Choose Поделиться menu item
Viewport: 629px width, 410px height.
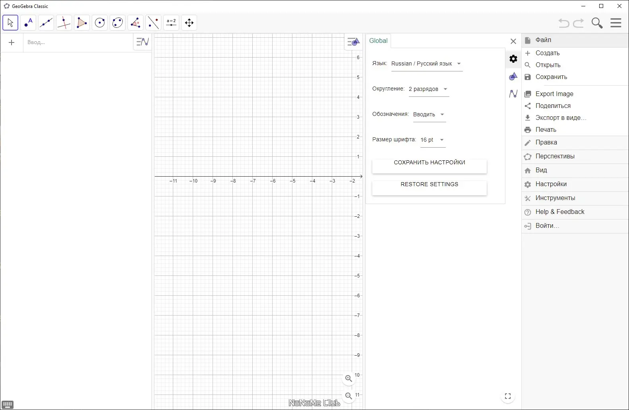click(x=575, y=106)
